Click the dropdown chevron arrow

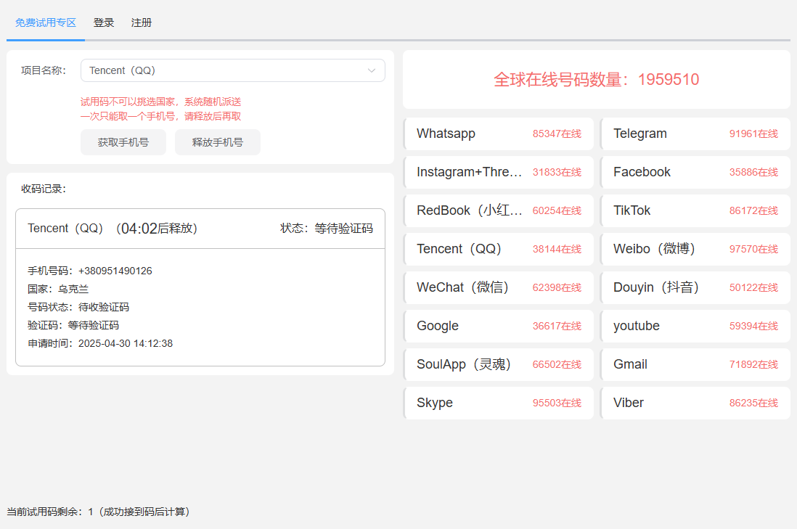click(x=372, y=70)
